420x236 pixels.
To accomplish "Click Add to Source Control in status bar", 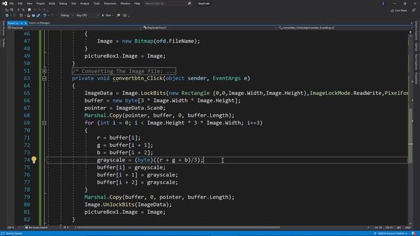I will (x=390, y=233).
